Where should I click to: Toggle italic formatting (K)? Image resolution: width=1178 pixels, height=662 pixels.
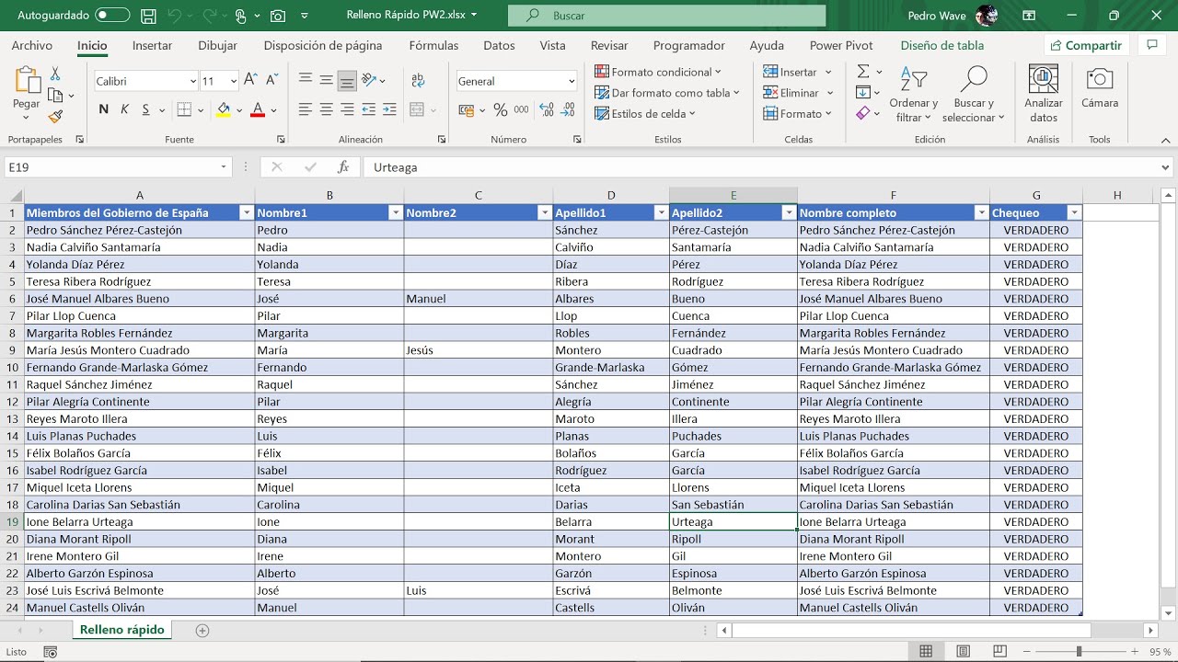124,109
